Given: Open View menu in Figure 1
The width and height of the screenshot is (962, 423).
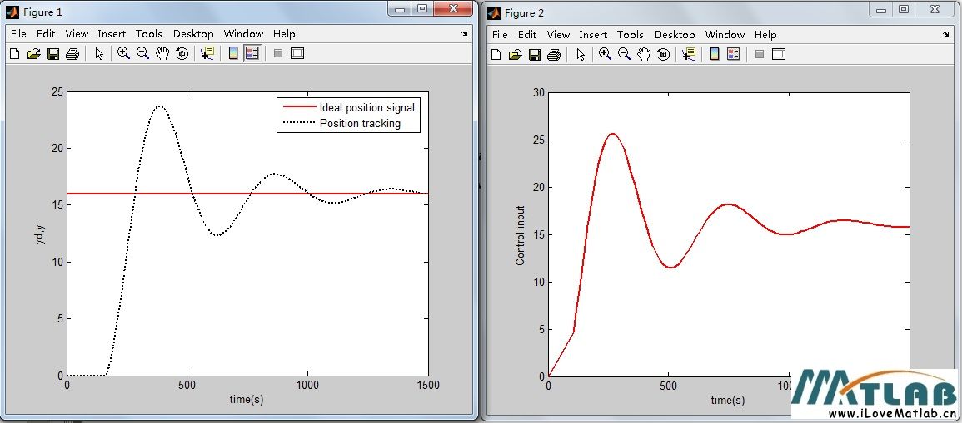Looking at the screenshot, I should click(77, 34).
